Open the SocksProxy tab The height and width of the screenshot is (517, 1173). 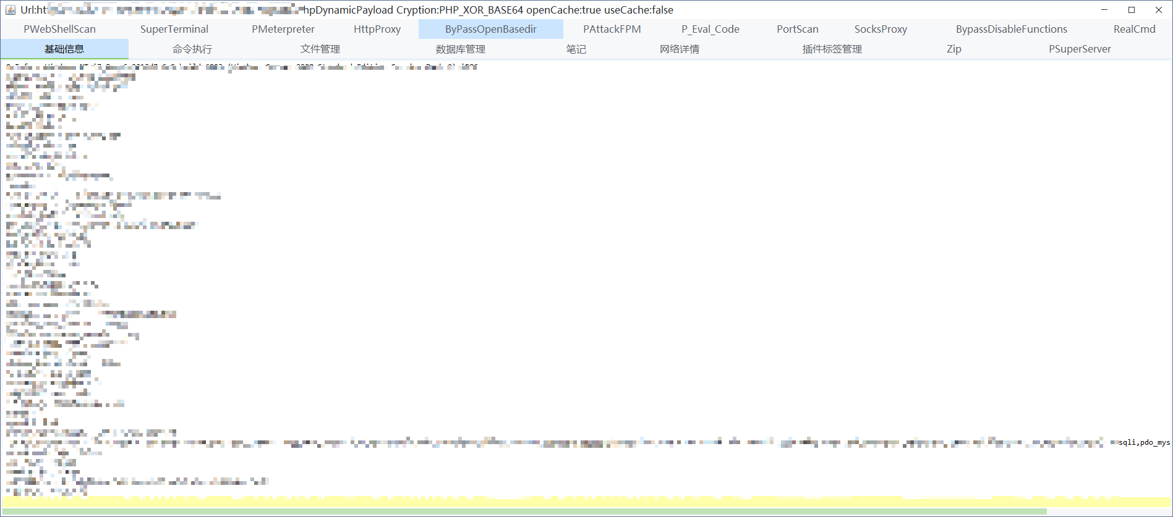pos(880,29)
